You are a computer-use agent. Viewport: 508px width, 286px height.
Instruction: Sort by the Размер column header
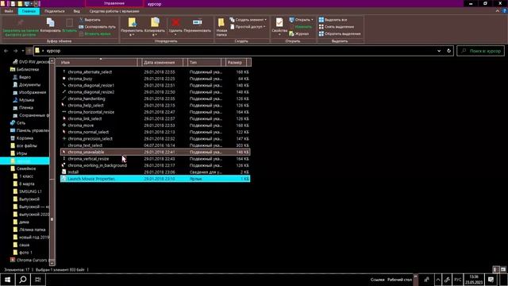pyautogui.click(x=237, y=62)
